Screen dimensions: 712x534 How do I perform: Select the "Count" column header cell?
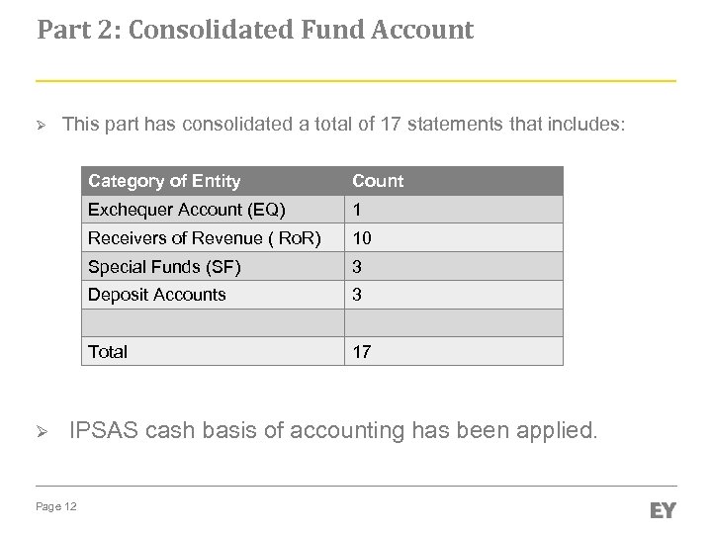click(x=453, y=181)
